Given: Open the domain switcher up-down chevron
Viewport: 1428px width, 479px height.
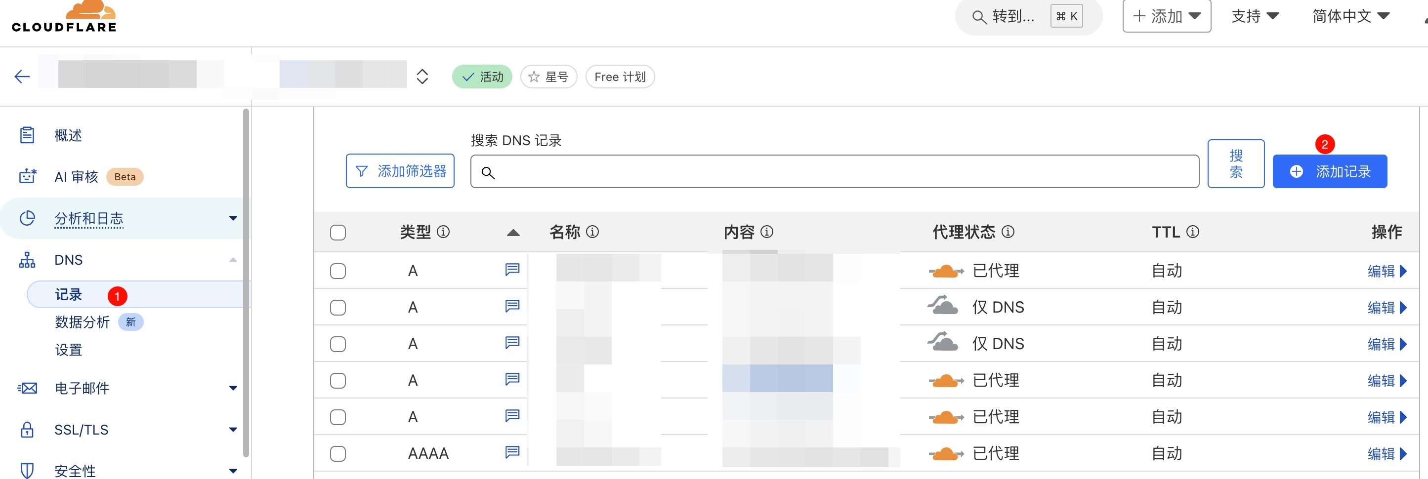Looking at the screenshot, I should click(x=422, y=77).
